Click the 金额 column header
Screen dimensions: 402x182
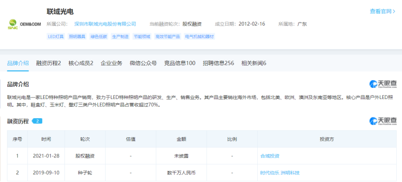click(x=181, y=140)
